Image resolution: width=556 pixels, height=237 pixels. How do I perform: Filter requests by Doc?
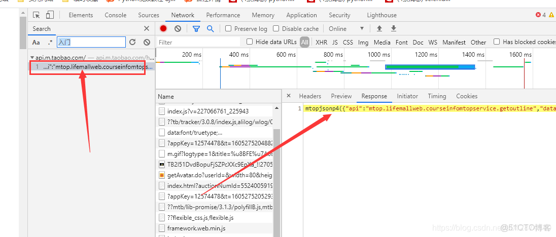click(418, 43)
